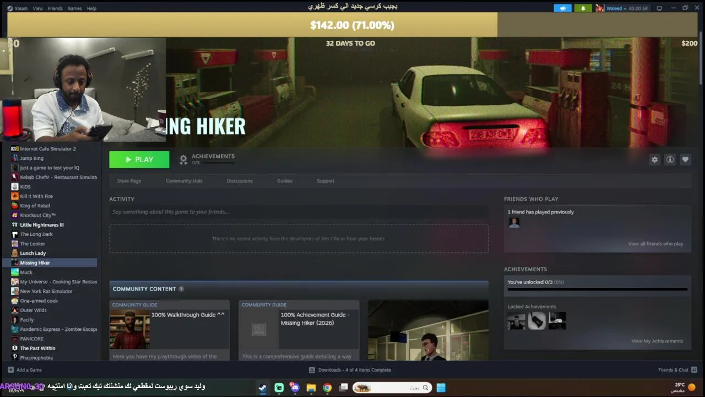This screenshot has height=397, width=705.
Task: Open the 100% Walkthrough Guide thumbnail
Action: [x=129, y=329]
